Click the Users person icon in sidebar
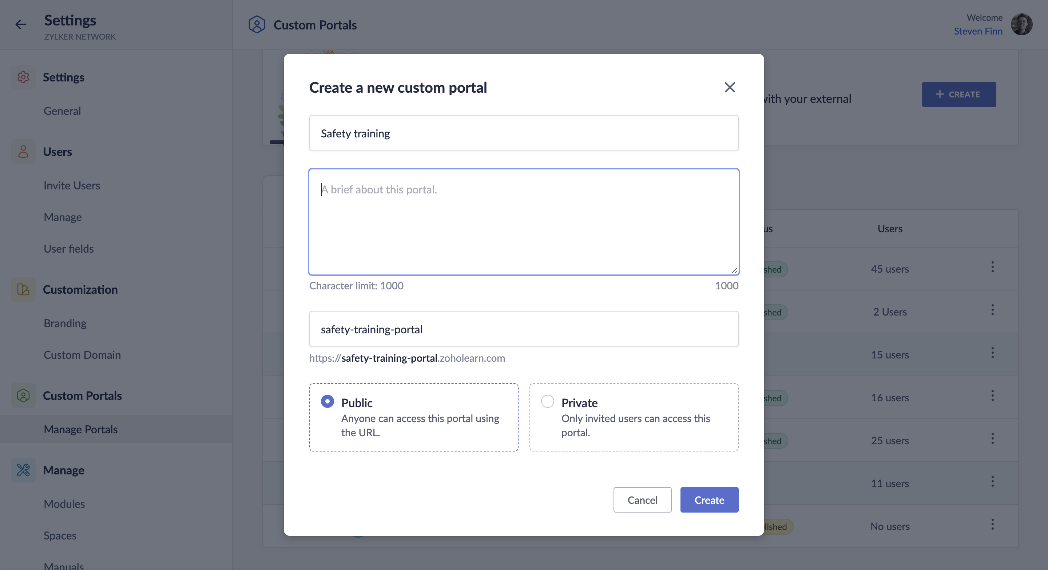The image size is (1048, 570). tap(23, 152)
